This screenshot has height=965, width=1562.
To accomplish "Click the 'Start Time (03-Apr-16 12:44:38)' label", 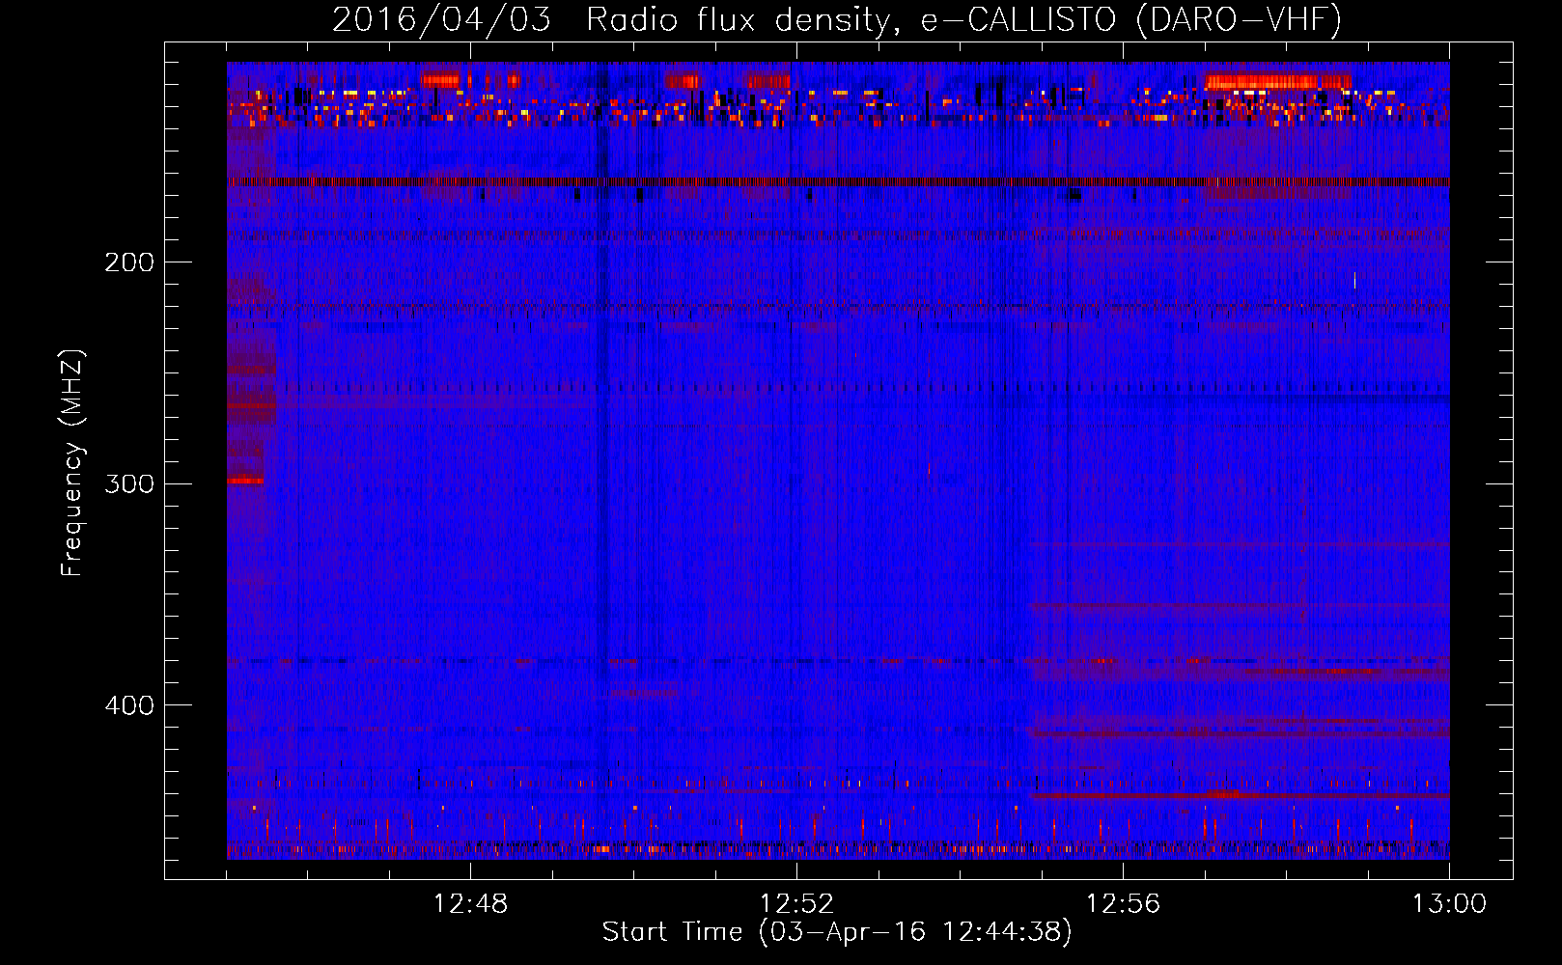I will tap(837, 932).
